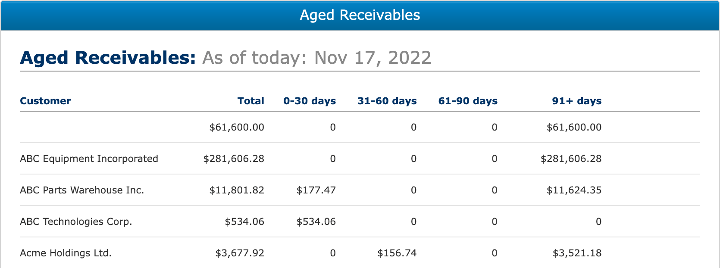Select the $156.74 amount for Acme Holdings
Screen dimensions: 720x268
click(x=397, y=253)
